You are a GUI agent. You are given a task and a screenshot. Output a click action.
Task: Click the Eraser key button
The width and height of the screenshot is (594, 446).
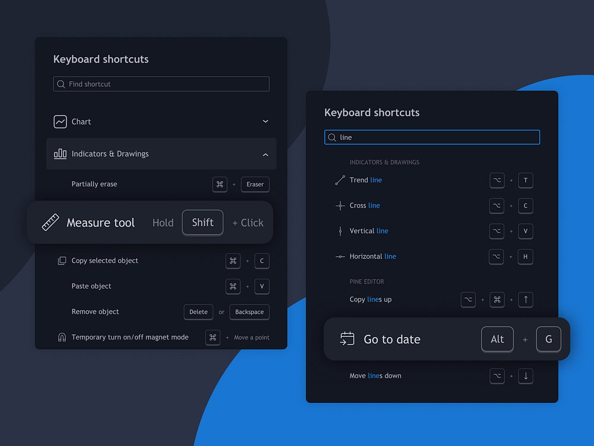255,184
